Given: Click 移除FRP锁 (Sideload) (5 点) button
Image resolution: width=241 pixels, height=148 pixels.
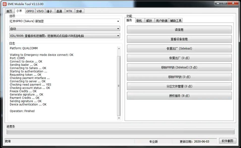Looking at the screenshot, I should pos(179,68).
